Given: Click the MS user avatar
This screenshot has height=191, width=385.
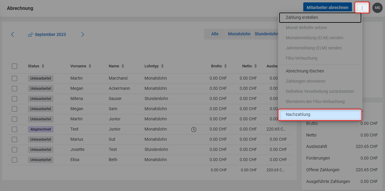Looking at the screenshot, I should [377, 8].
